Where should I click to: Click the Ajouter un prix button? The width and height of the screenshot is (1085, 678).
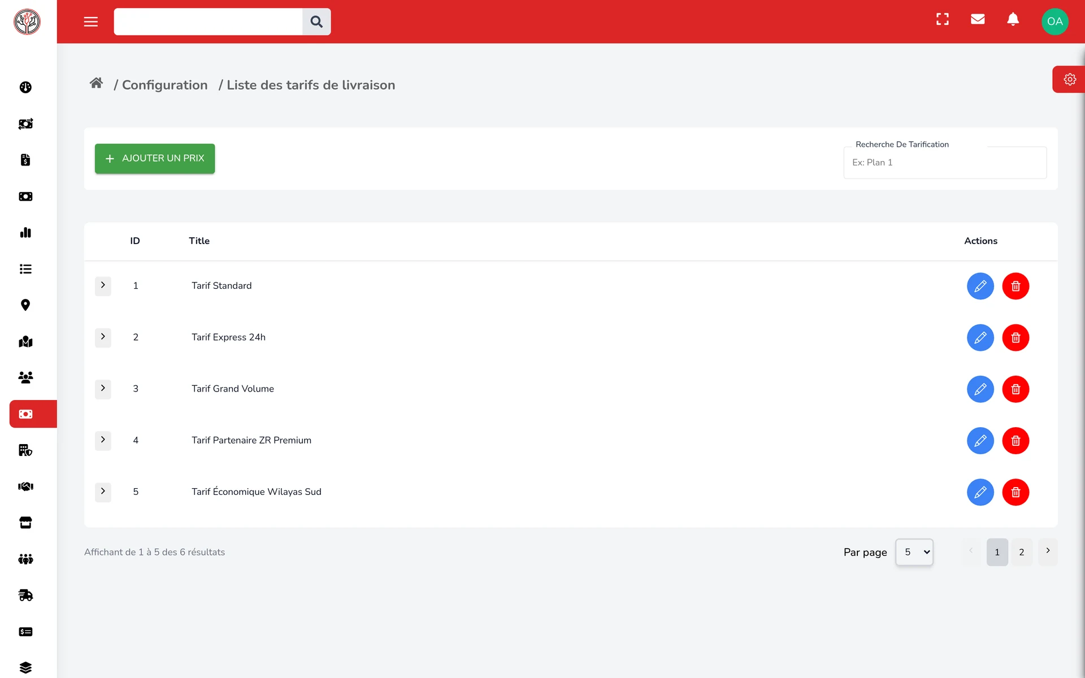coord(155,159)
